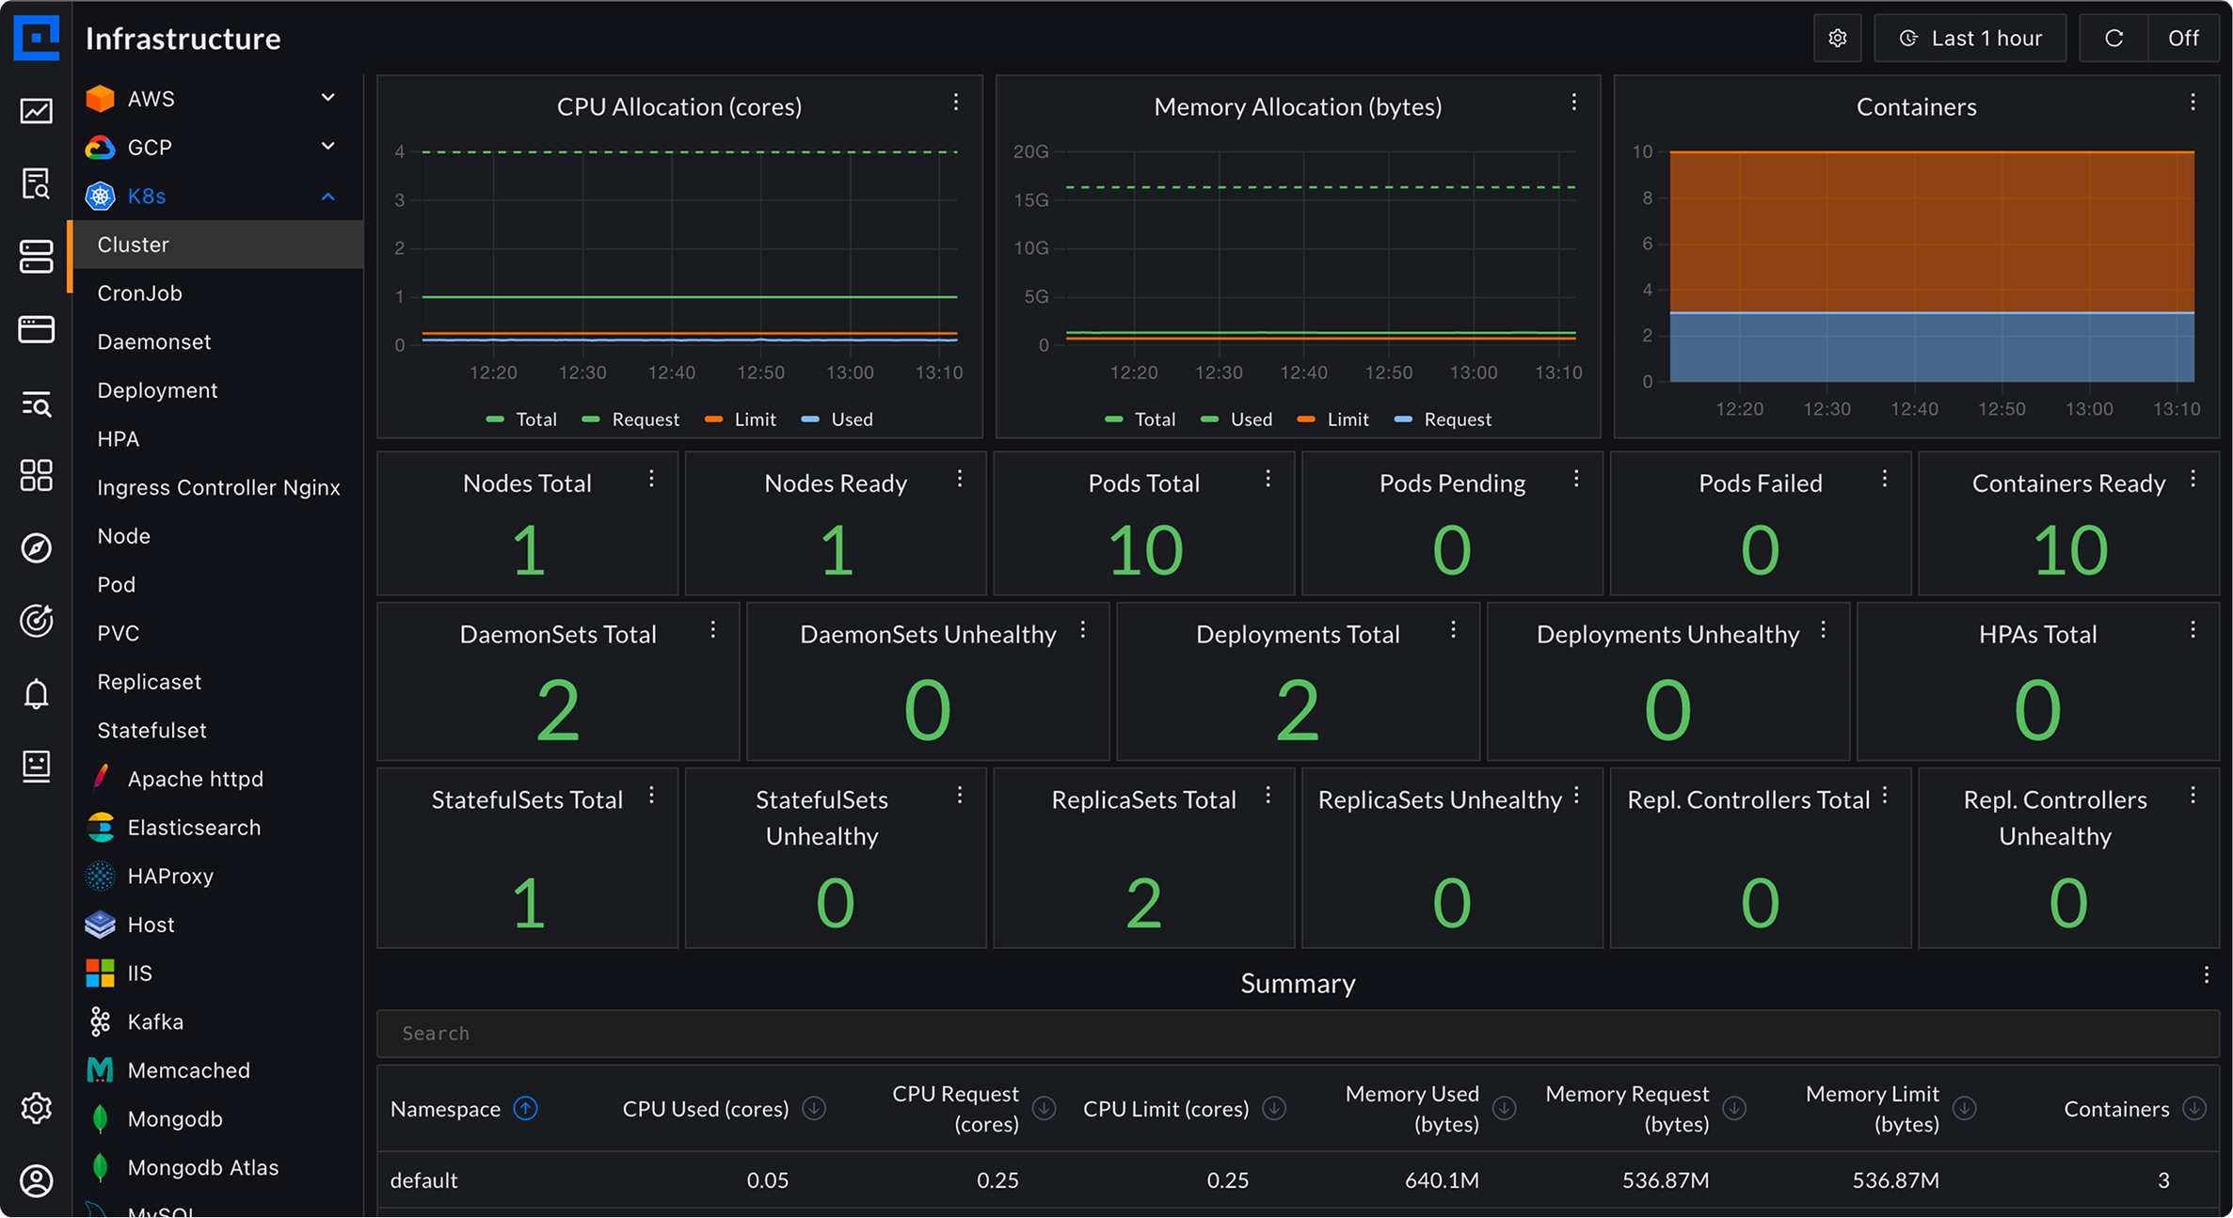The image size is (2233, 1218).
Task: Open the Logs search icon in the sidebar
Action: [36, 184]
